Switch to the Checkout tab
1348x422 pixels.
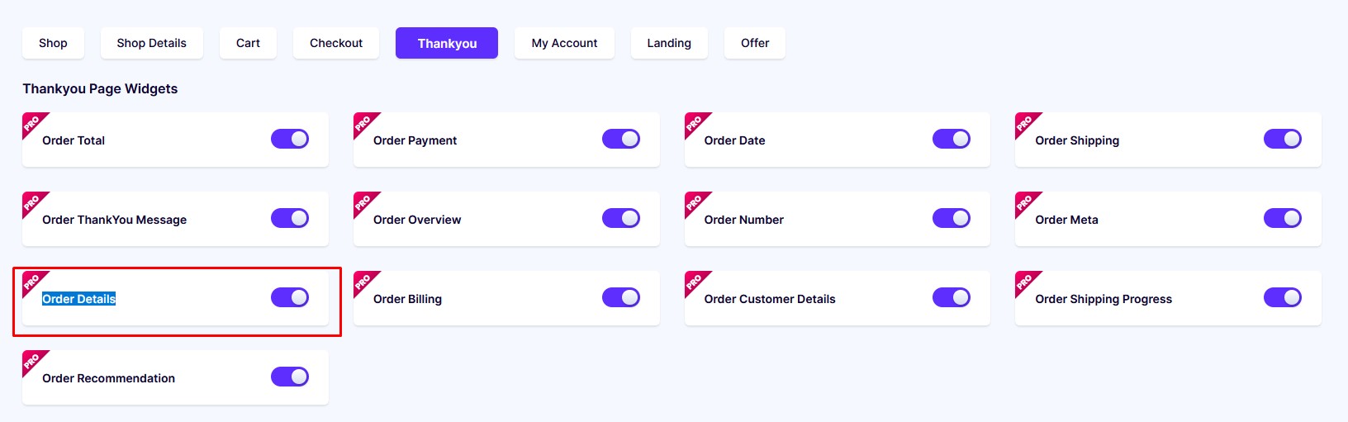click(336, 43)
